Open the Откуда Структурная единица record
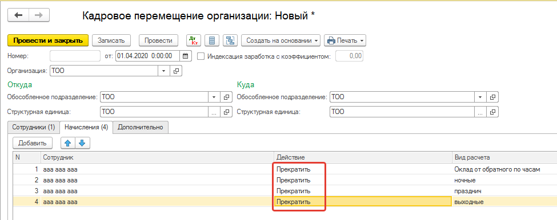Screen dimensions: 557x220 226,112
